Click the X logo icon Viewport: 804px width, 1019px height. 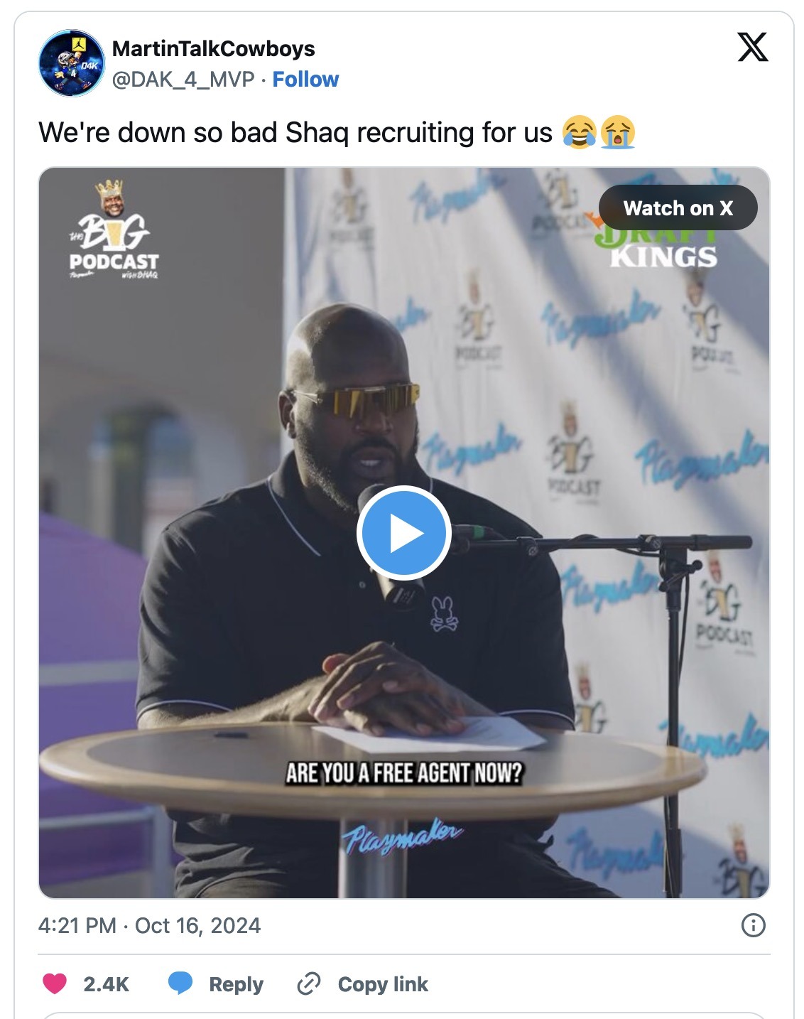point(752,48)
